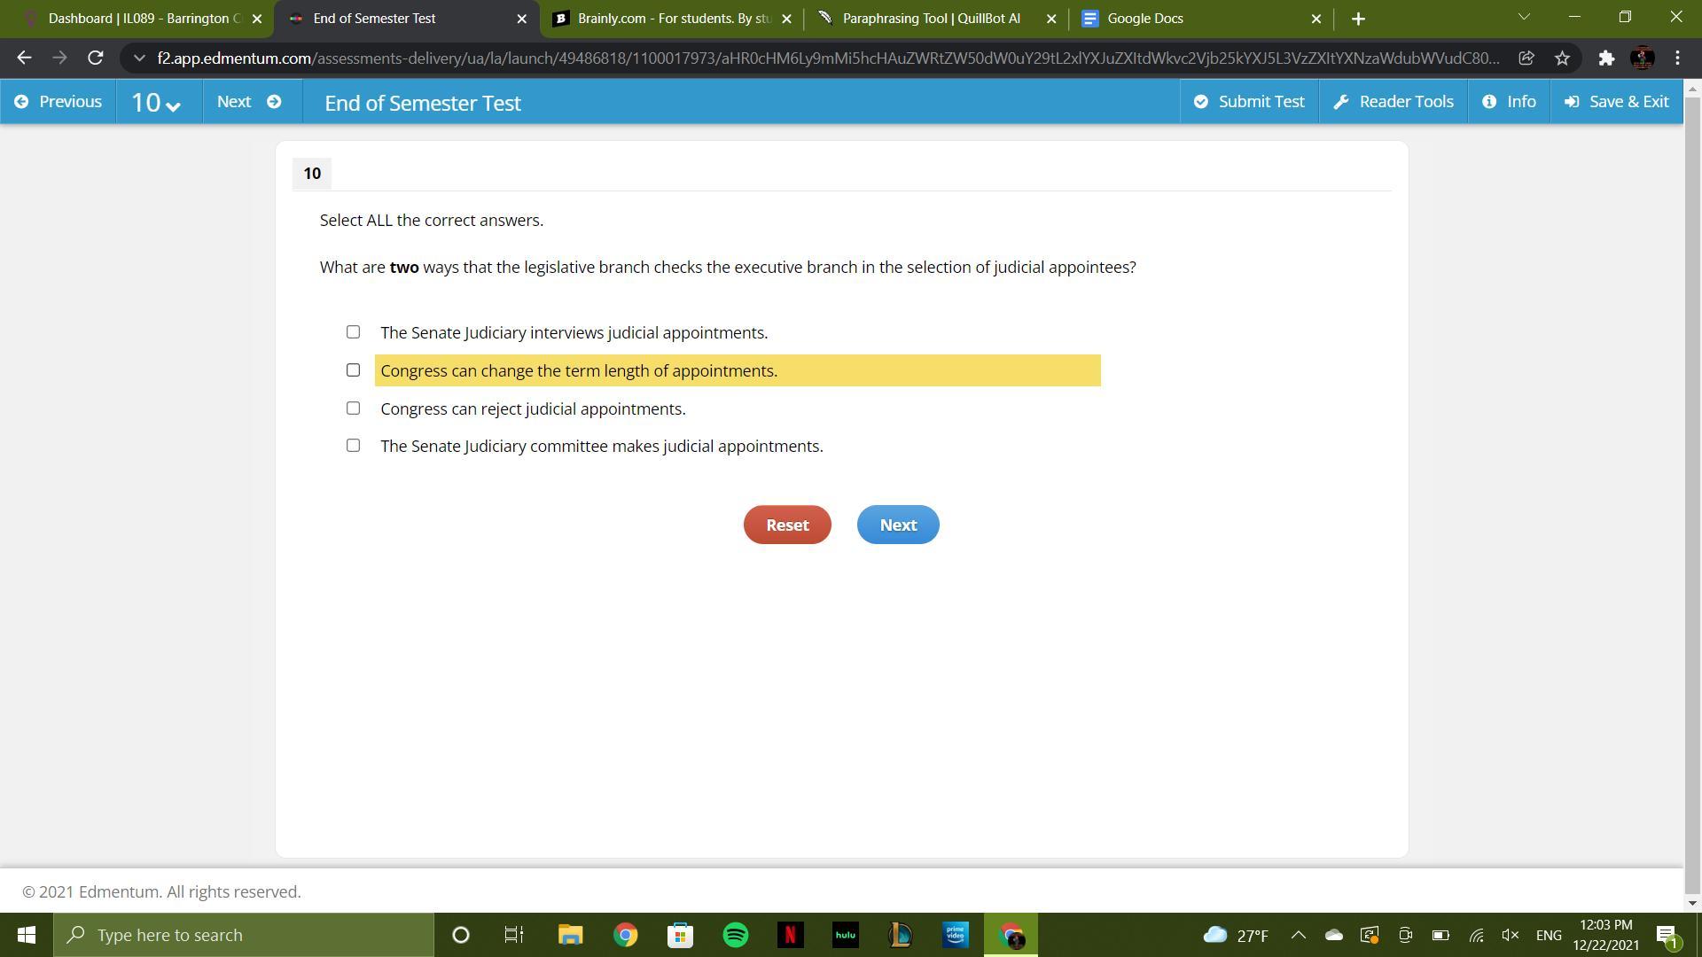
Task: Open Spotify from the taskbar
Action: coord(735,935)
